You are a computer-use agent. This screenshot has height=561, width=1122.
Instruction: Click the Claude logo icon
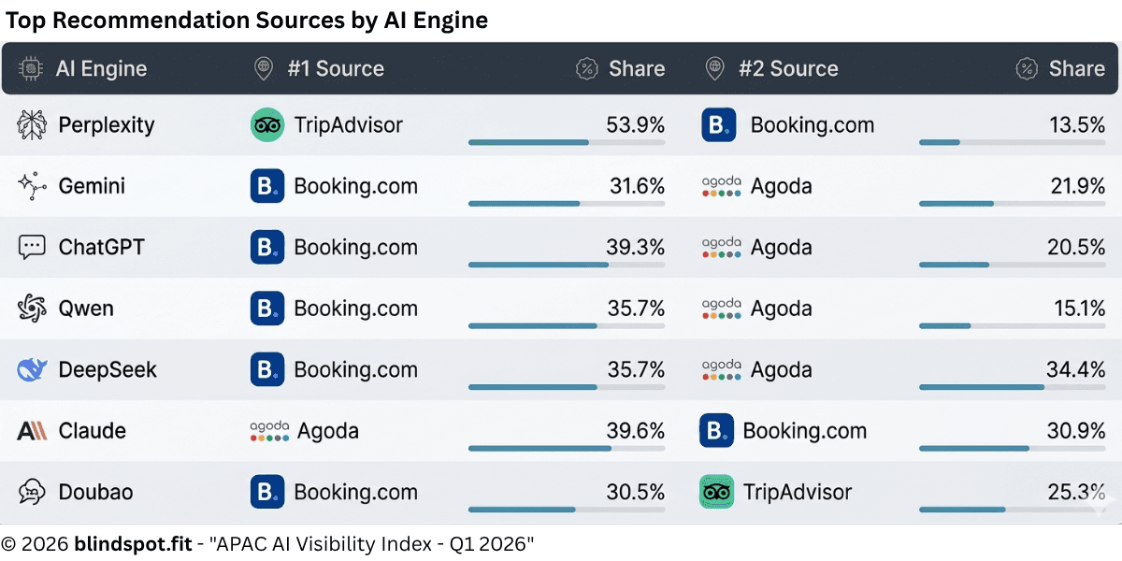point(32,431)
